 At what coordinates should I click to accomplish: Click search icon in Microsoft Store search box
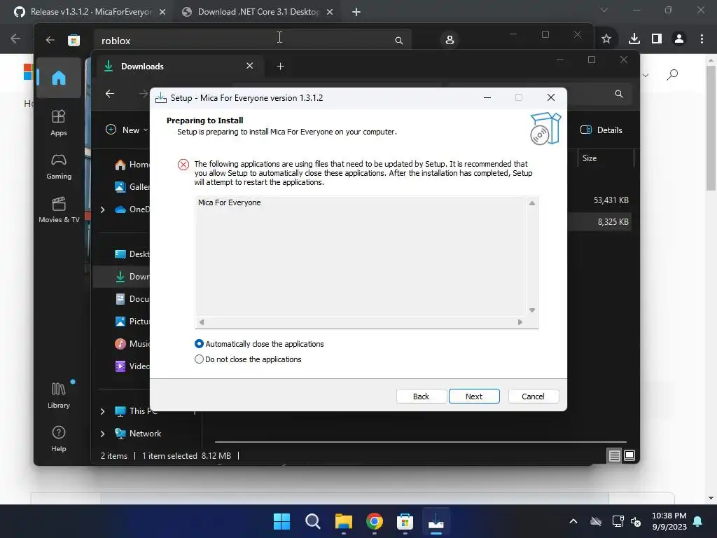pos(398,41)
